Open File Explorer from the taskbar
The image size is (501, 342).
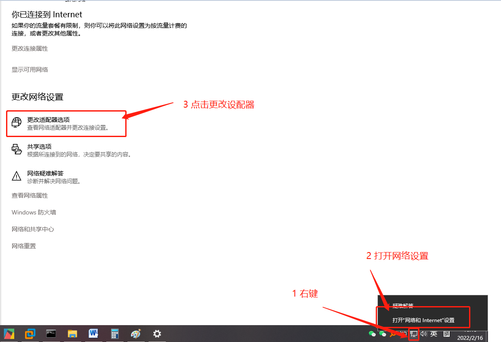tap(72, 333)
